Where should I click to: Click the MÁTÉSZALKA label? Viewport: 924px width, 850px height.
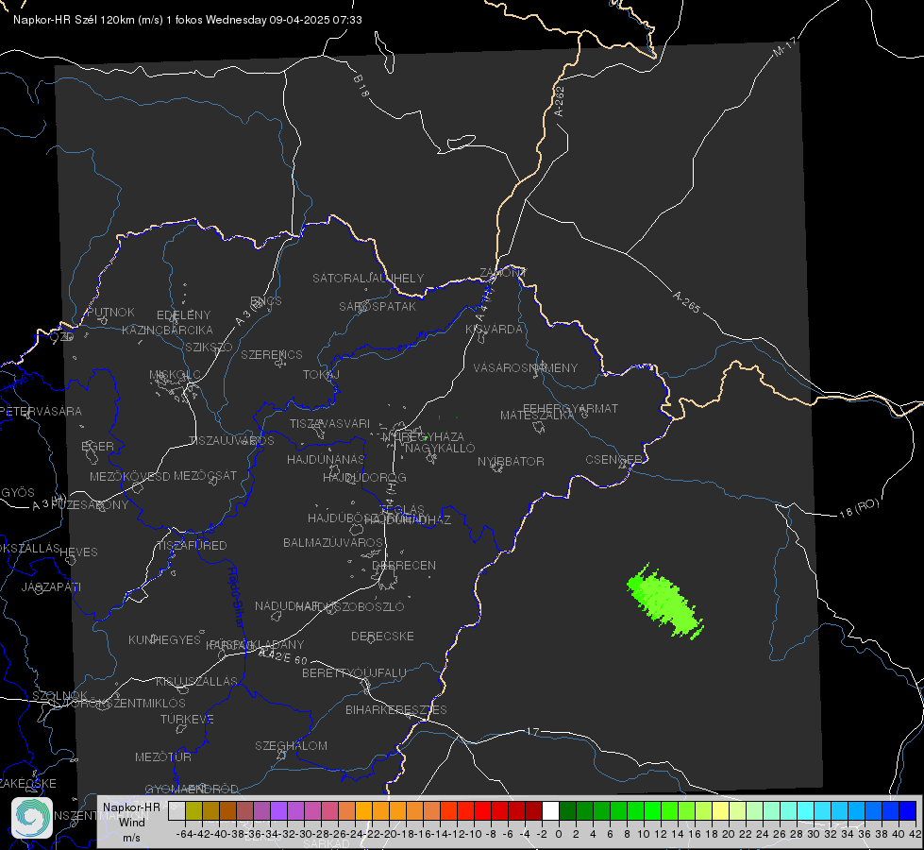pos(537,416)
